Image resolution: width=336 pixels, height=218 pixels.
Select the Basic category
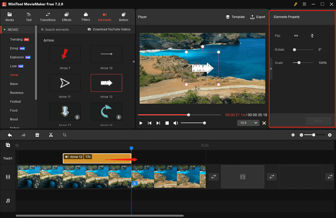click(x=14, y=84)
